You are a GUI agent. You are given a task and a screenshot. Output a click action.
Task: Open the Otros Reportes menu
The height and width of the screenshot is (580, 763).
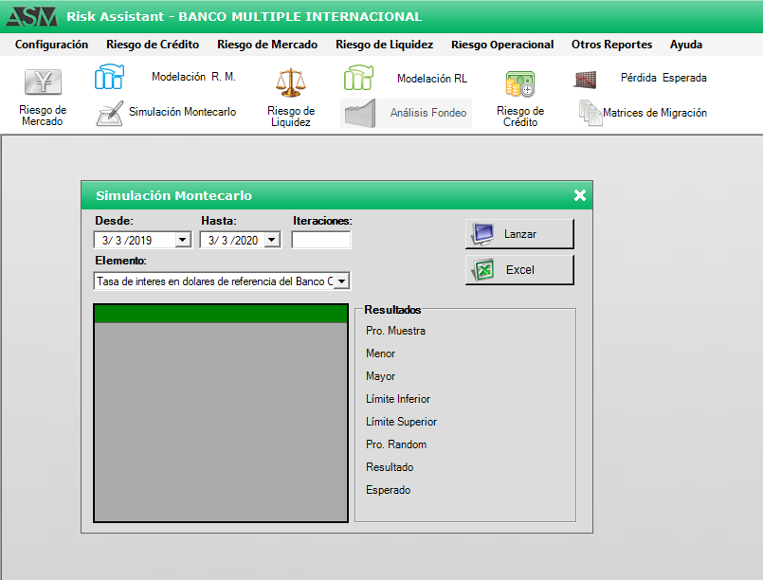tap(611, 45)
